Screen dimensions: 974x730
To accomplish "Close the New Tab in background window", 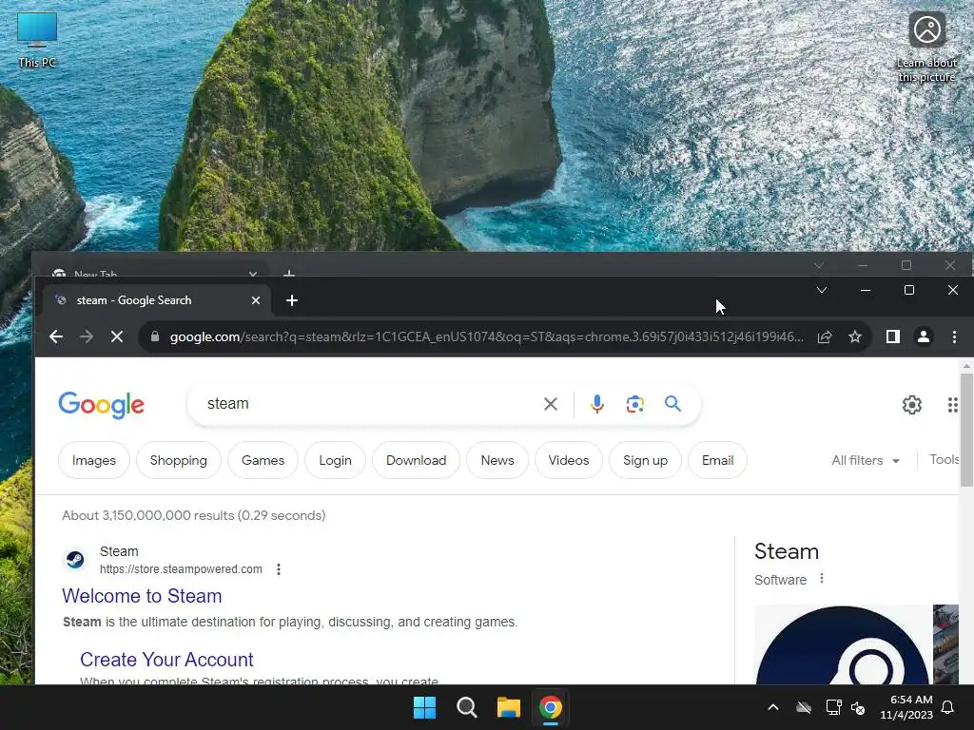I will [252, 274].
